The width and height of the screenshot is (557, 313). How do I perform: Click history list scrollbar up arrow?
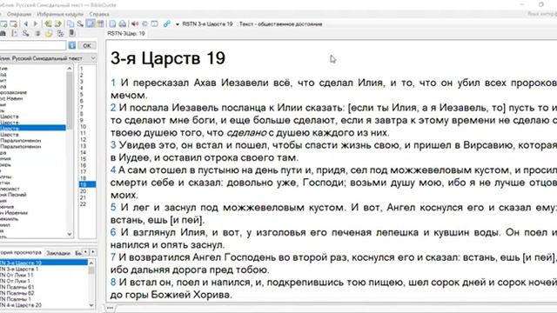(91, 263)
